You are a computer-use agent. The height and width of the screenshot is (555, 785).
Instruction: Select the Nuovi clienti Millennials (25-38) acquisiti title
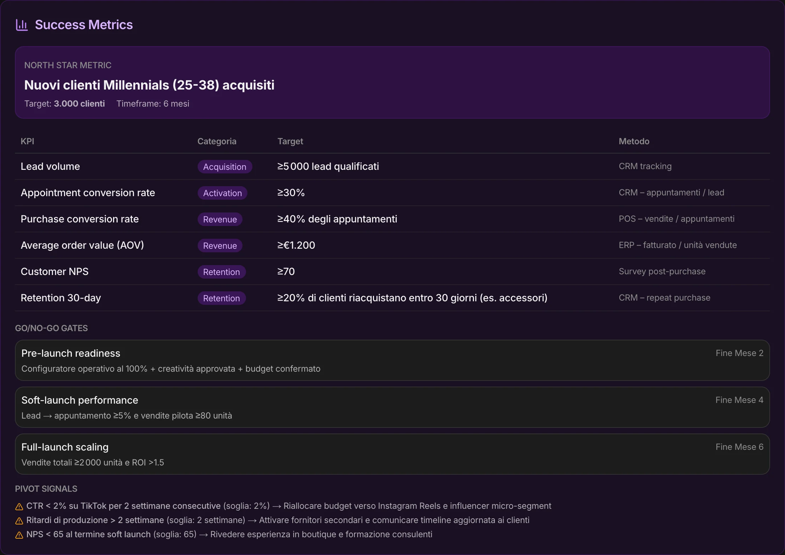pyautogui.click(x=149, y=85)
